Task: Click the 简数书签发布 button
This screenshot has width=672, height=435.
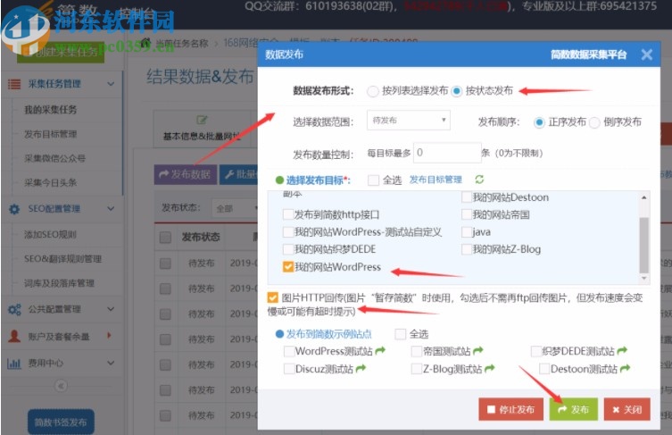Action: [x=61, y=422]
